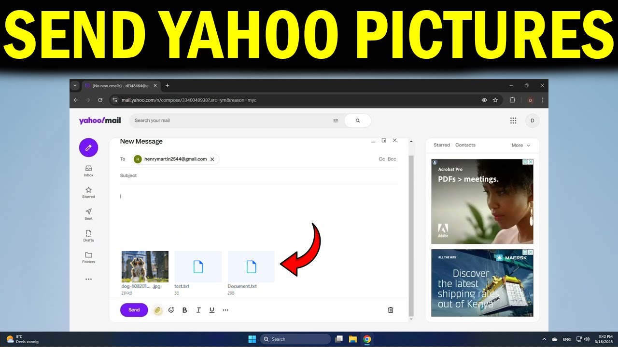Select the test.txt attachment
The width and height of the screenshot is (618, 347).
point(198,267)
